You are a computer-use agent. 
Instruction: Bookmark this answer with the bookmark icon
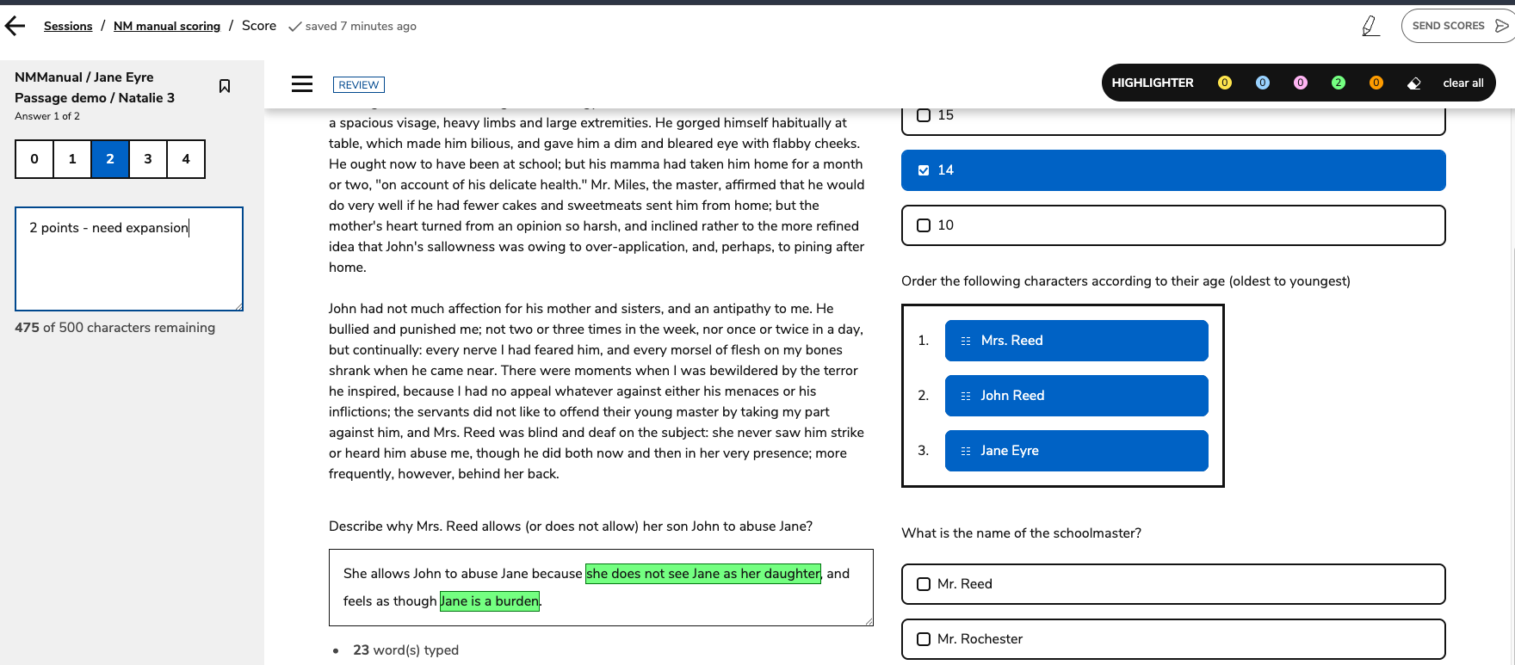225,86
